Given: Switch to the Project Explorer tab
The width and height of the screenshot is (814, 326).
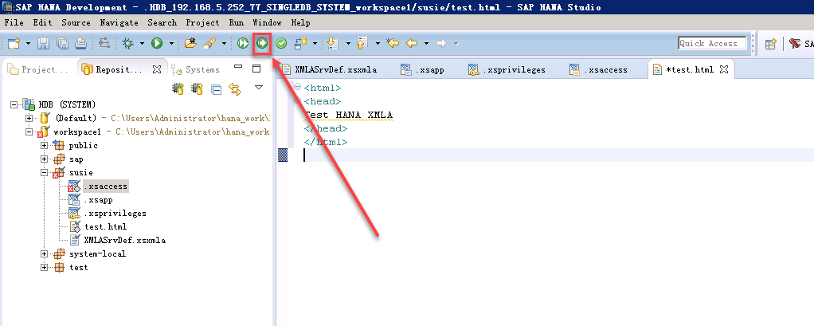Looking at the screenshot, I should 38,69.
